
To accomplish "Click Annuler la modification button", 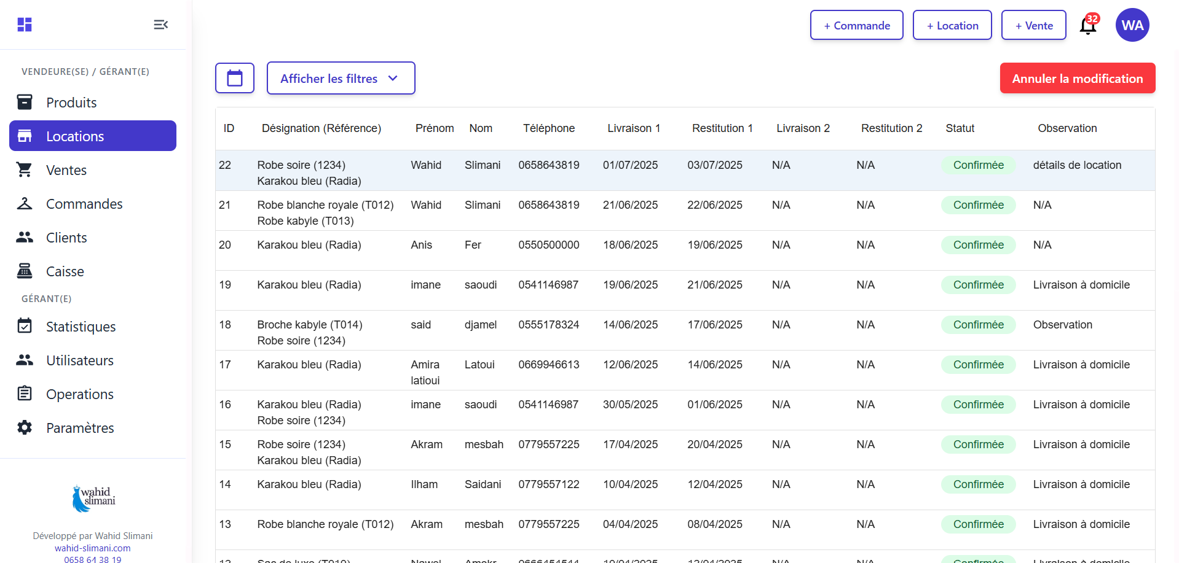I will click(x=1078, y=78).
